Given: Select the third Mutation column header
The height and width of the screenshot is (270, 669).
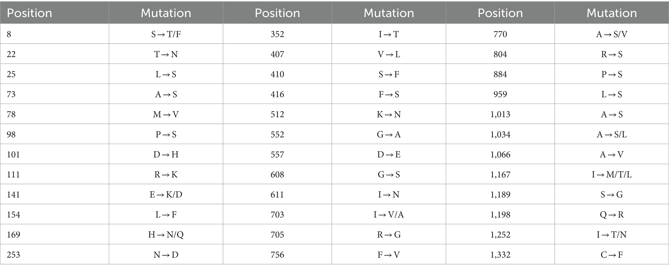Looking at the screenshot, I should click(611, 13).
